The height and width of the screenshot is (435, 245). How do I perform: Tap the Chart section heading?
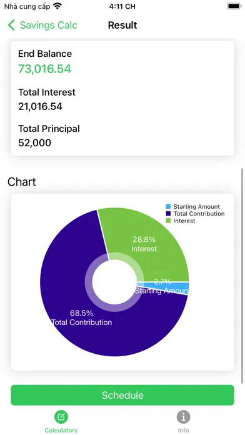click(22, 182)
